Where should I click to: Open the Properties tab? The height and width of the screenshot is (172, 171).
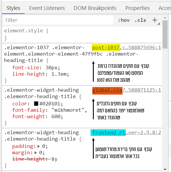tap(137, 8)
